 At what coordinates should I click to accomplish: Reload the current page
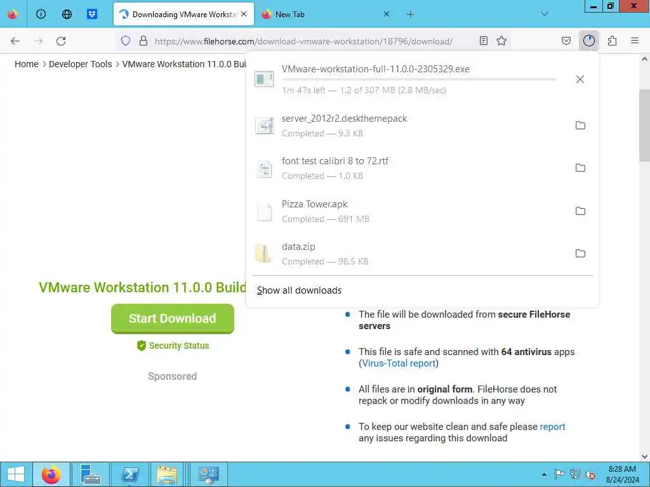click(x=61, y=41)
